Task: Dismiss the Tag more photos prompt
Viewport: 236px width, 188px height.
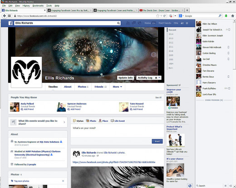Action: [x=63, y=181]
